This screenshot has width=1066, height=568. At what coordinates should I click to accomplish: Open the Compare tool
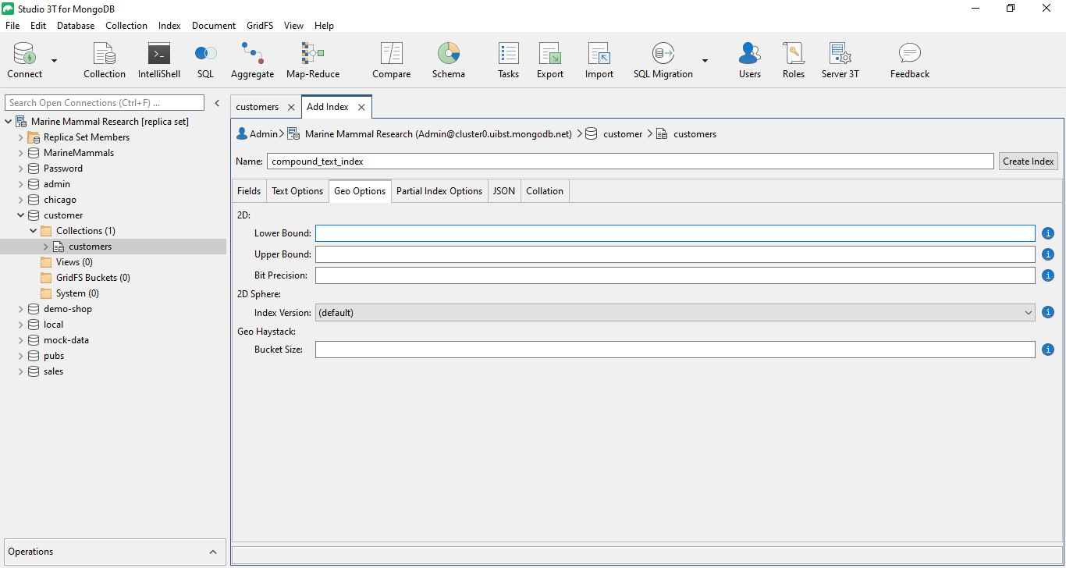pyautogui.click(x=391, y=59)
